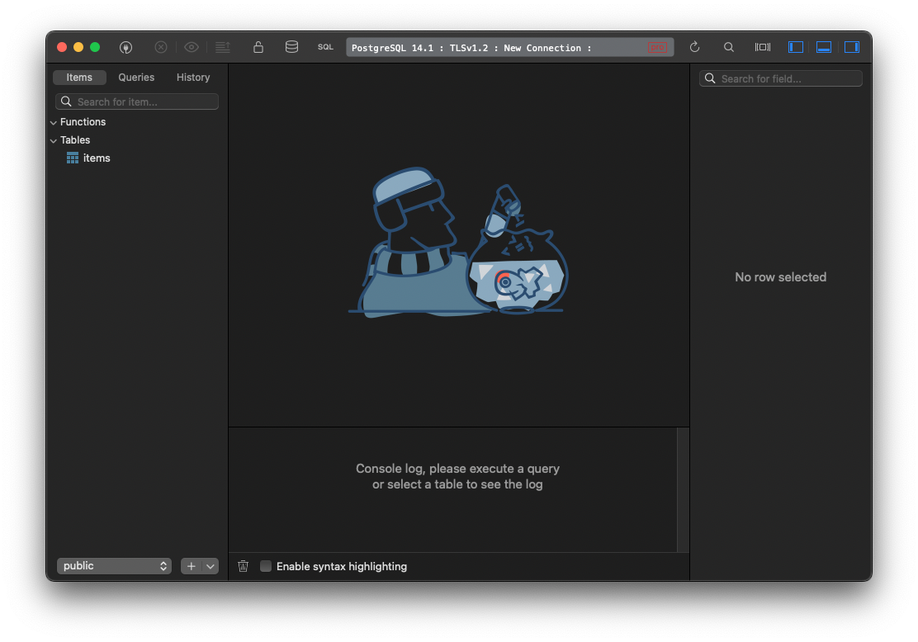The width and height of the screenshot is (918, 642).
Task: Click the commit changes lines icon
Action: 222,47
